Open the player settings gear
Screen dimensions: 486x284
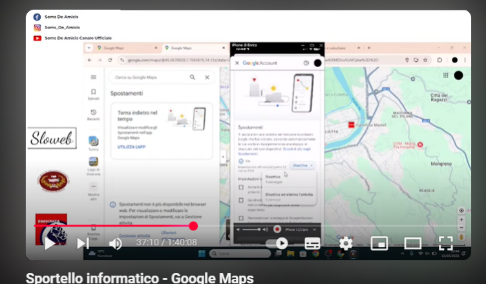(x=346, y=243)
